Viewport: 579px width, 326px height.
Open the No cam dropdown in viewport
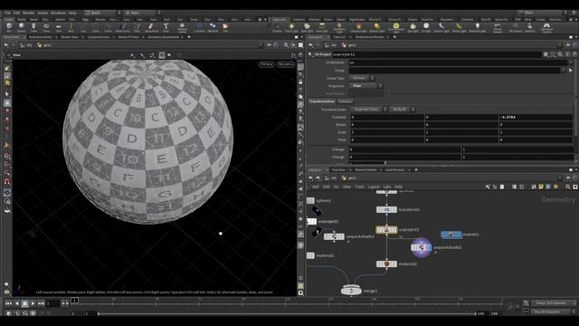tap(286, 64)
